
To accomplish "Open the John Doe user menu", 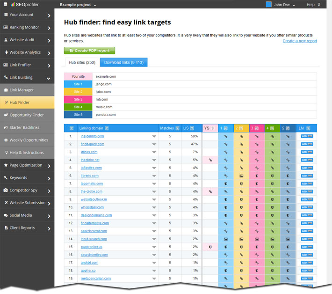I will click(x=284, y=5).
